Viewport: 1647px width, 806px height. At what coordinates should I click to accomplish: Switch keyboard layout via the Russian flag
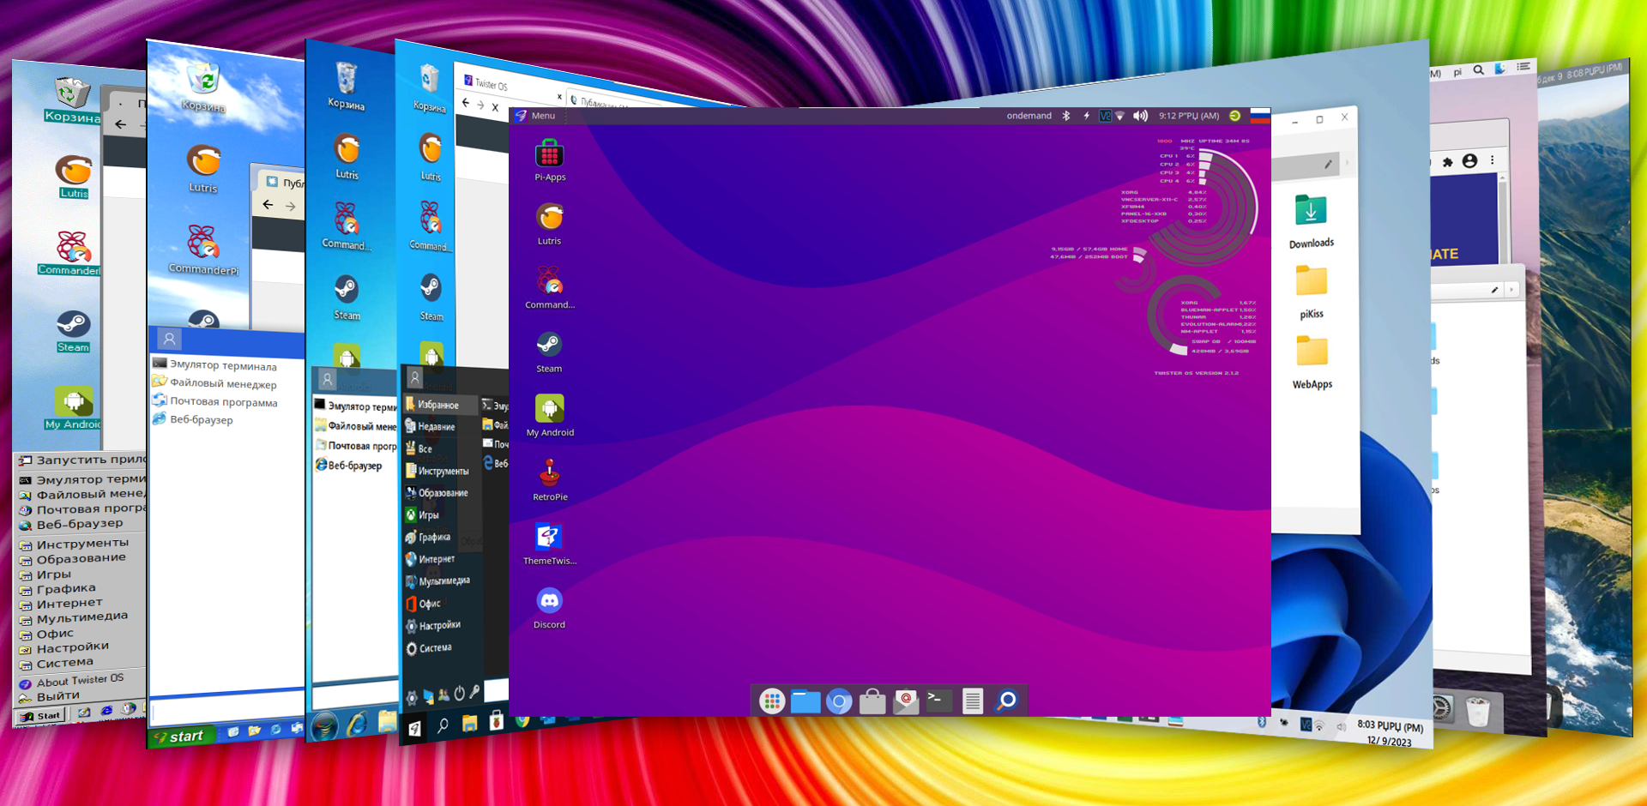[1259, 117]
